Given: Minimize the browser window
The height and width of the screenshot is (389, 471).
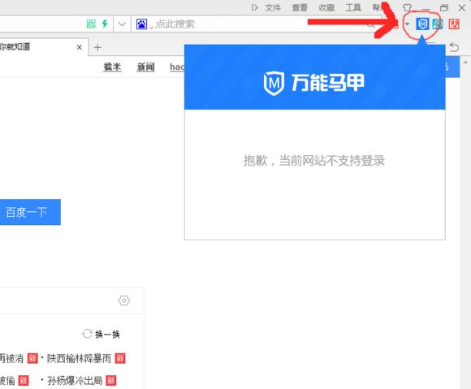Looking at the screenshot, I should (x=426, y=8).
